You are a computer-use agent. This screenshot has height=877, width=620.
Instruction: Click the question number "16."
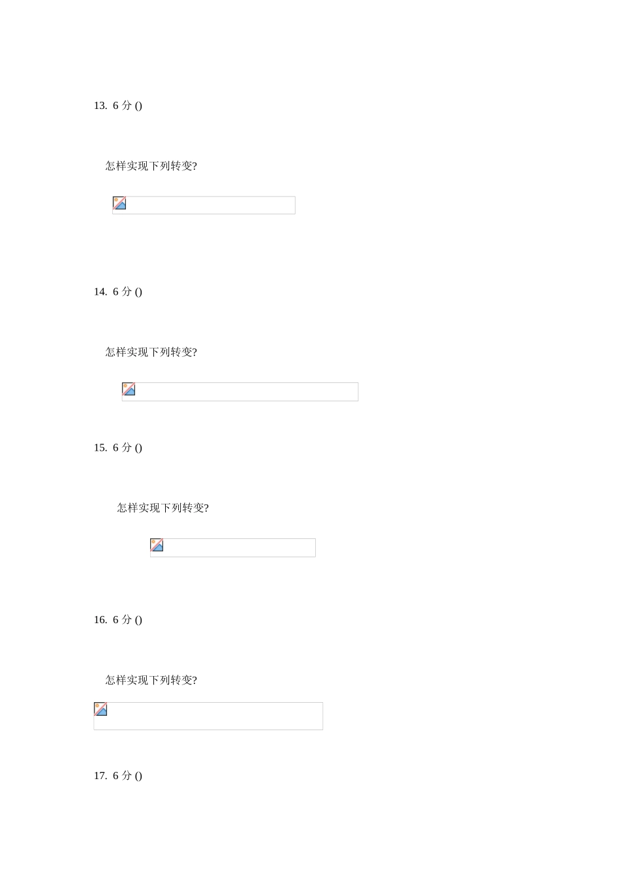pos(101,620)
